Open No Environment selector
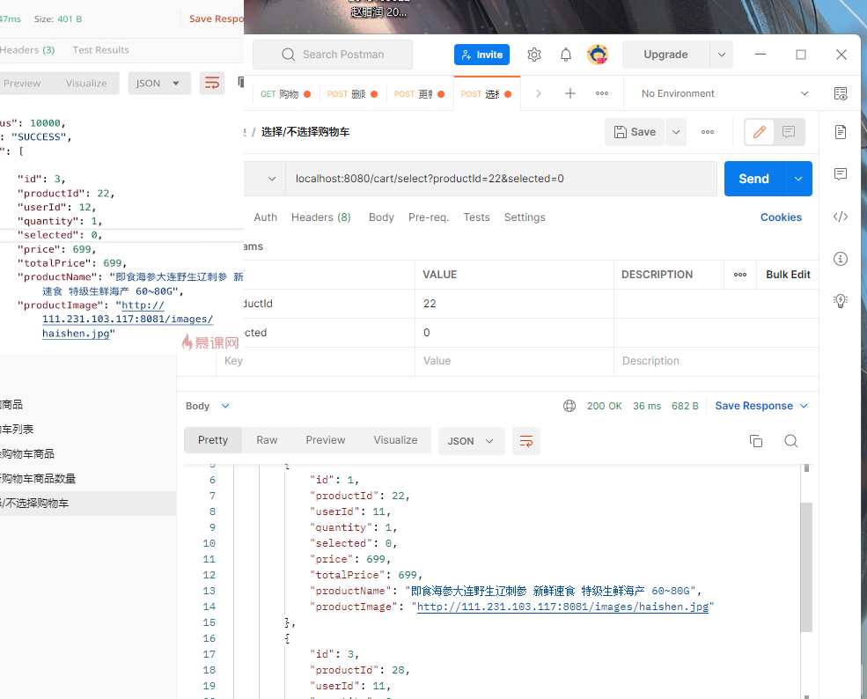 (x=724, y=93)
